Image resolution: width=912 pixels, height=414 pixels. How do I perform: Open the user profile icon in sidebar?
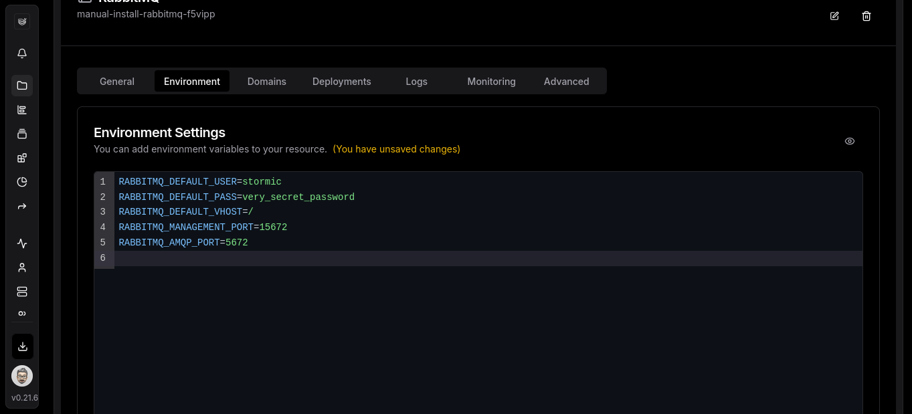(22, 268)
